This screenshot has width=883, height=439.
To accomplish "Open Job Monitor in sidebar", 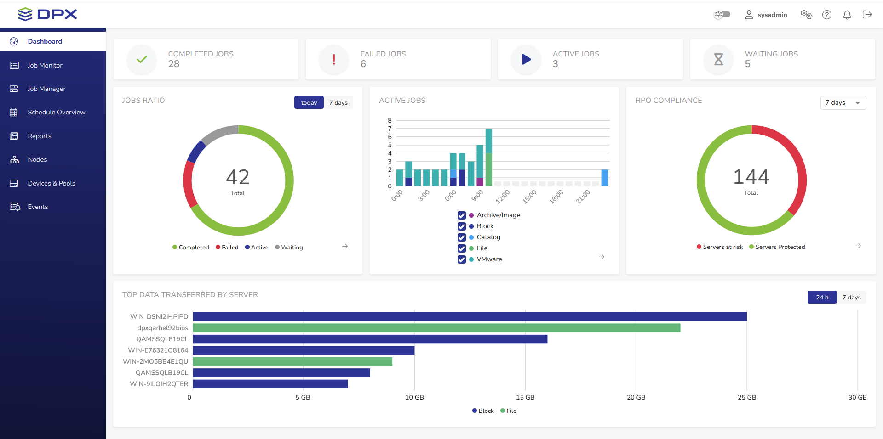I will tap(45, 65).
